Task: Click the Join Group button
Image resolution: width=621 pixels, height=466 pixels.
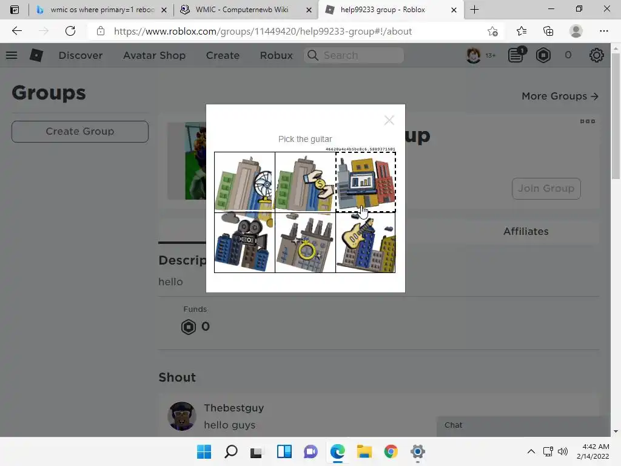Action: click(546, 189)
